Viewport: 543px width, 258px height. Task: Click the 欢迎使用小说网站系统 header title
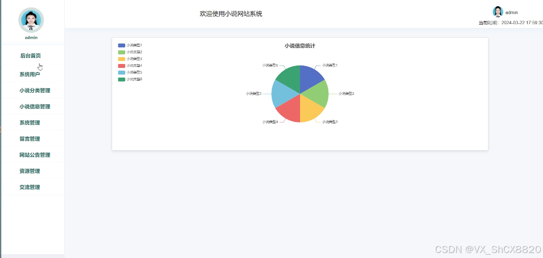tap(231, 14)
